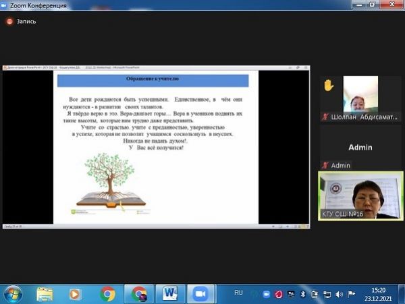The width and height of the screenshot is (405, 304).
Task: Select the Admin participant tile
Action: [360, 147]
